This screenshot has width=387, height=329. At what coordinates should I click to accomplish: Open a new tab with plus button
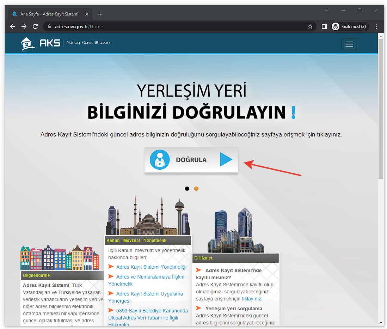[x=100, y=14]
